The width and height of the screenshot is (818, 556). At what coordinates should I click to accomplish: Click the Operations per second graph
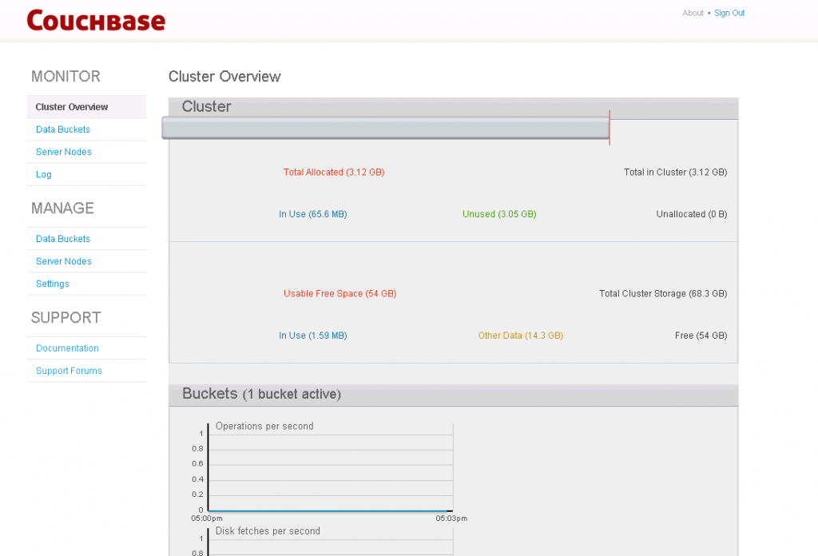[330, 468]
